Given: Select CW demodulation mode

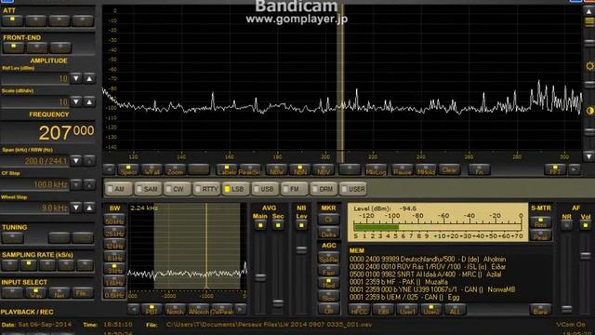Looking at the screenshot, I should point(178,189).
